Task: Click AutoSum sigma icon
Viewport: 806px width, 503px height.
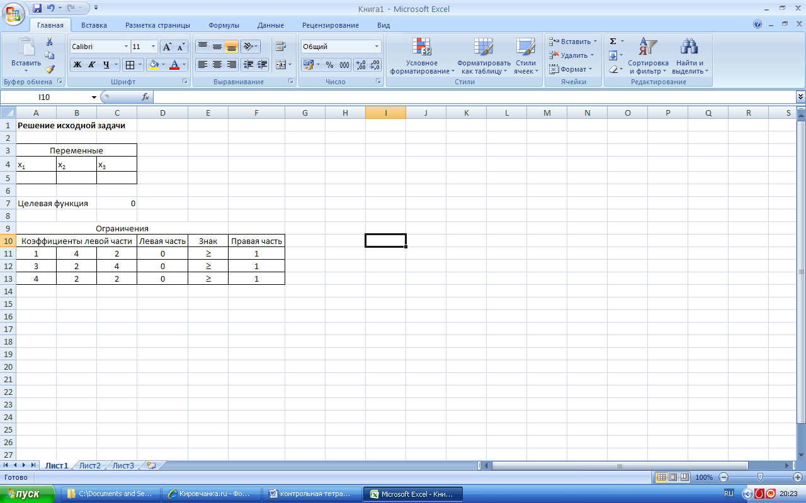Action: [613, 41]
